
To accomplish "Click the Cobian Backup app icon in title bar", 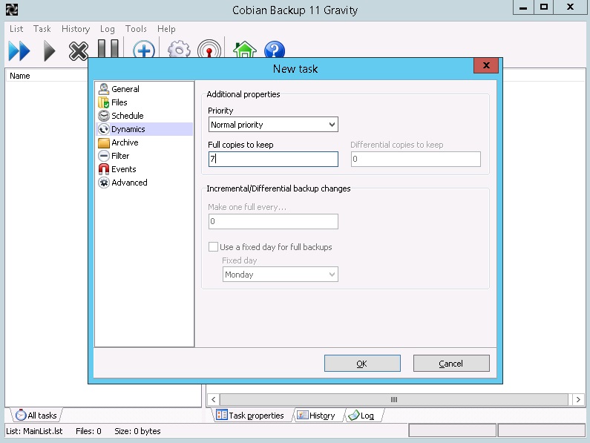I will [x=12, y=10].
